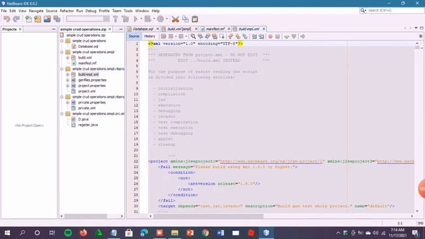The width and height of the screenshot is (425, 239).
Task: Click the XSL Transformation arrow icon
Action: [303, 37]
